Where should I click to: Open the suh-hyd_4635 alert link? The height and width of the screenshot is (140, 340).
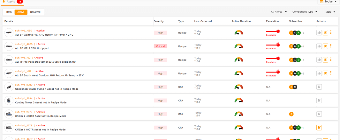point(24,44)
